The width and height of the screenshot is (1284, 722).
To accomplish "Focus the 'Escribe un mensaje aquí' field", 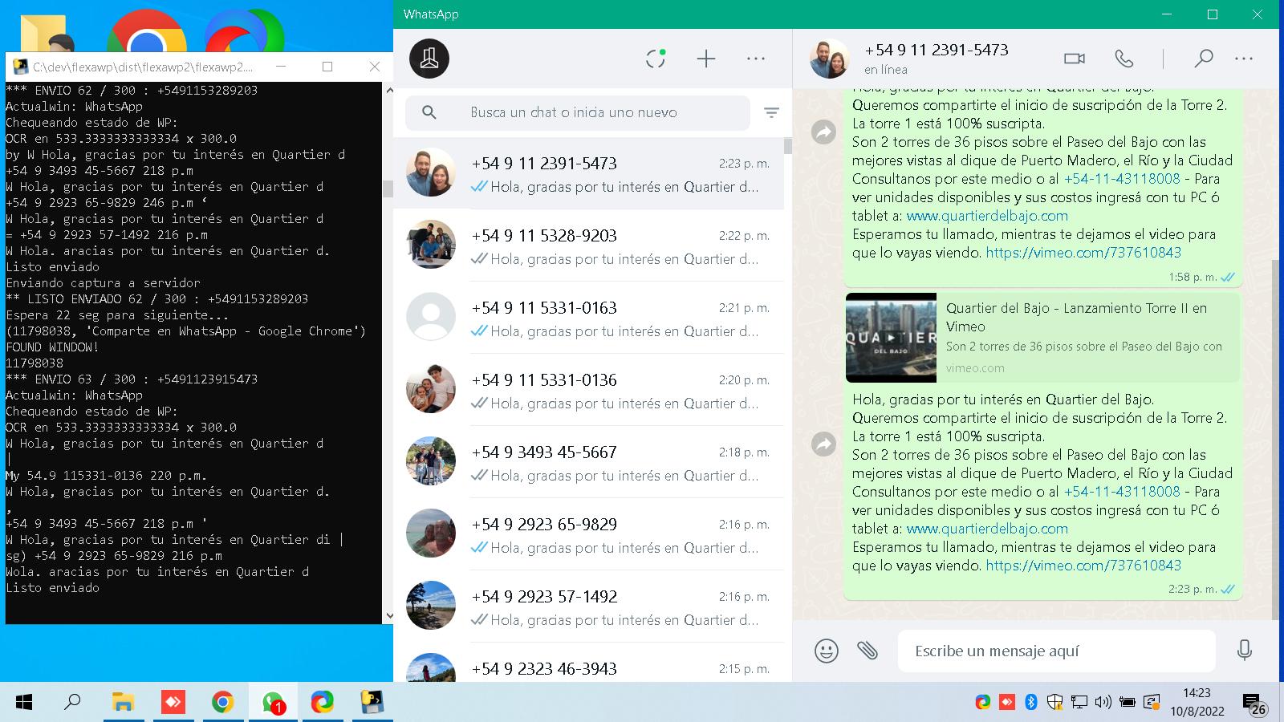I will point(1057,651).
